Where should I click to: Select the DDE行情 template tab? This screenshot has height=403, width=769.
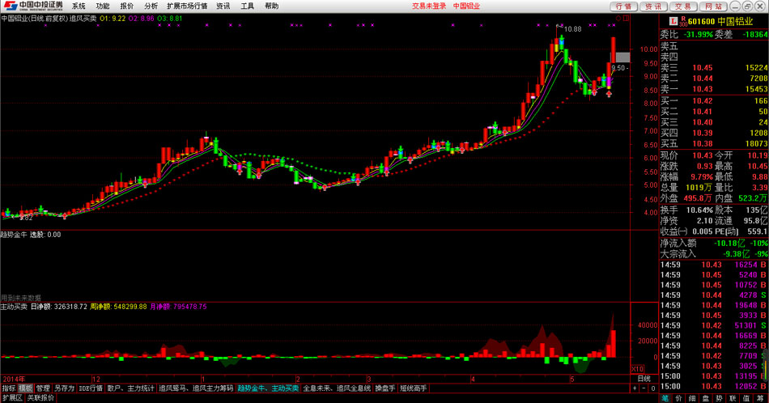(91, 388)
